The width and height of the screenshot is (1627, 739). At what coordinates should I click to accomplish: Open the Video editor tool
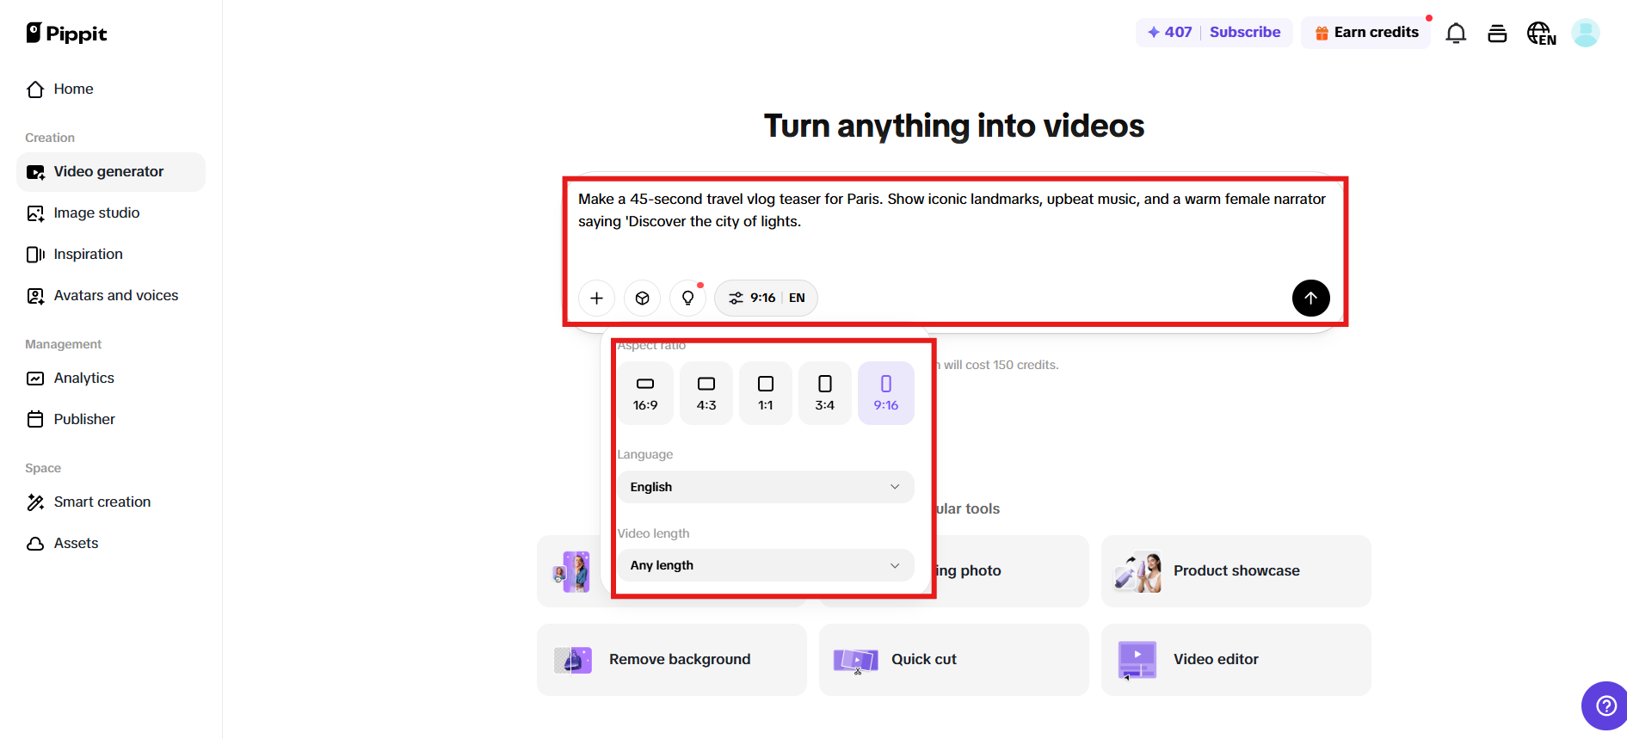tap(1236, 660)
